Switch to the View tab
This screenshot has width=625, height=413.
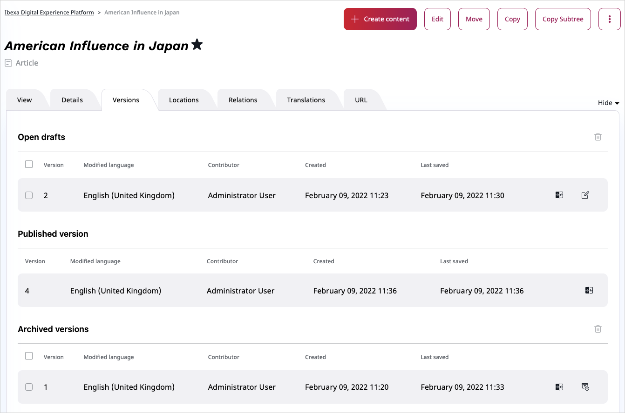[x=25, y=100]
